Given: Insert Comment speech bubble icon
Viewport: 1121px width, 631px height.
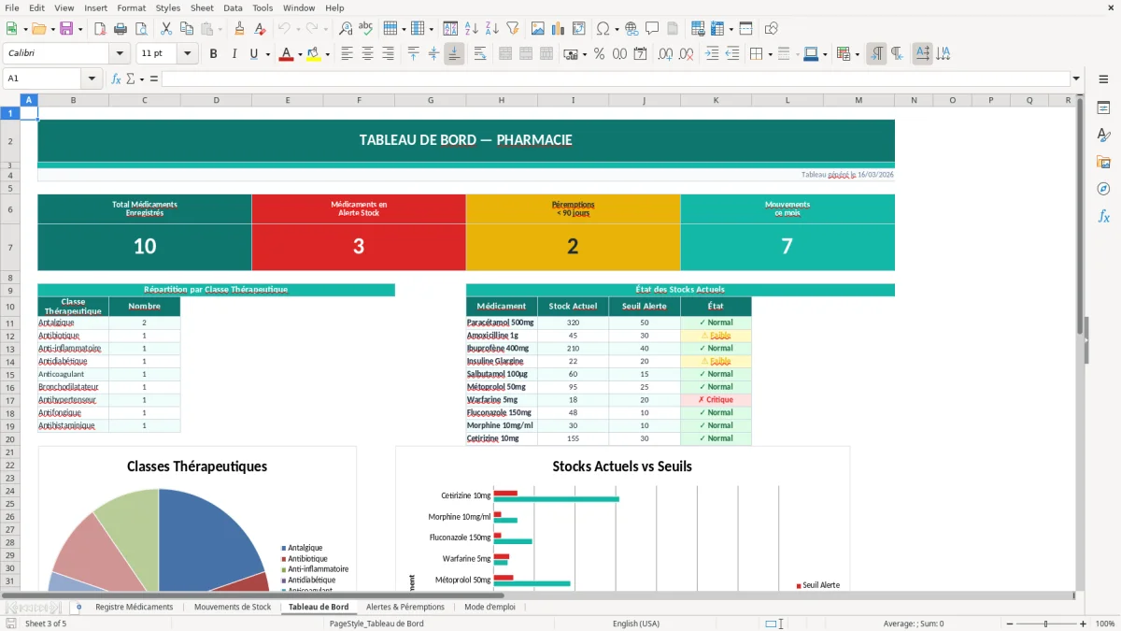Looking at the screenshot, I should pyautogui.click(x=651, y=29).
